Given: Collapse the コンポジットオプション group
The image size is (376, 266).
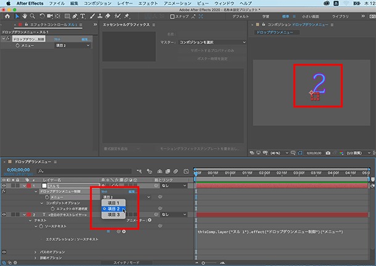Looking at the screenshot, I should click(42, 203).
